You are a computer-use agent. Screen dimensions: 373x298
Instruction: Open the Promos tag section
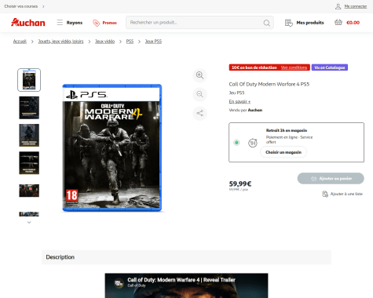click(104, 23)
